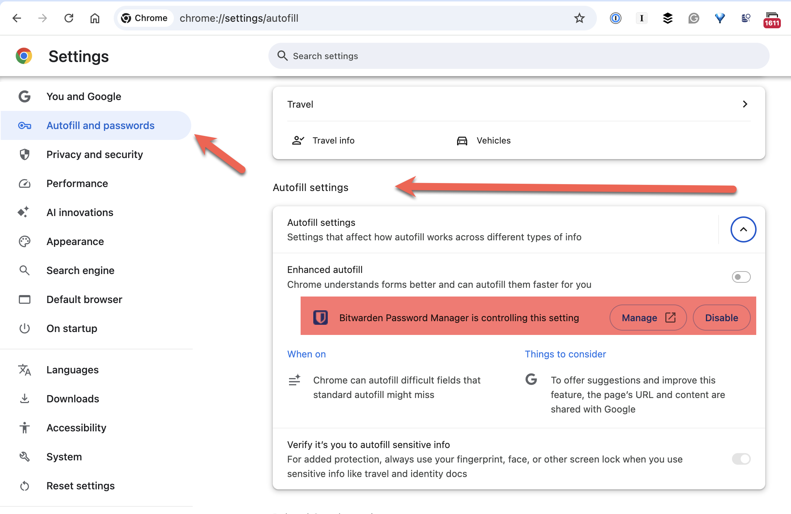Disable Bitwarden control of this setting
Screen dimensions: 791x514
click(x=721, y=318)
